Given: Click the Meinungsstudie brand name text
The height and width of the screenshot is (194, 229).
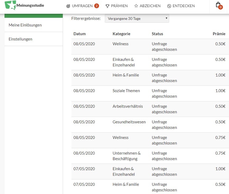Looking at the screenshot, I should 30,5.
